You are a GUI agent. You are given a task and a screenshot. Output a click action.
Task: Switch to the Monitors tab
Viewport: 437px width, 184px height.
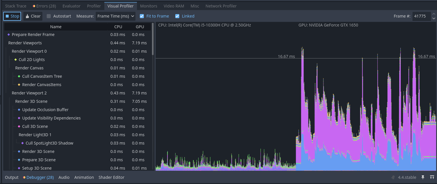(148, 6)
